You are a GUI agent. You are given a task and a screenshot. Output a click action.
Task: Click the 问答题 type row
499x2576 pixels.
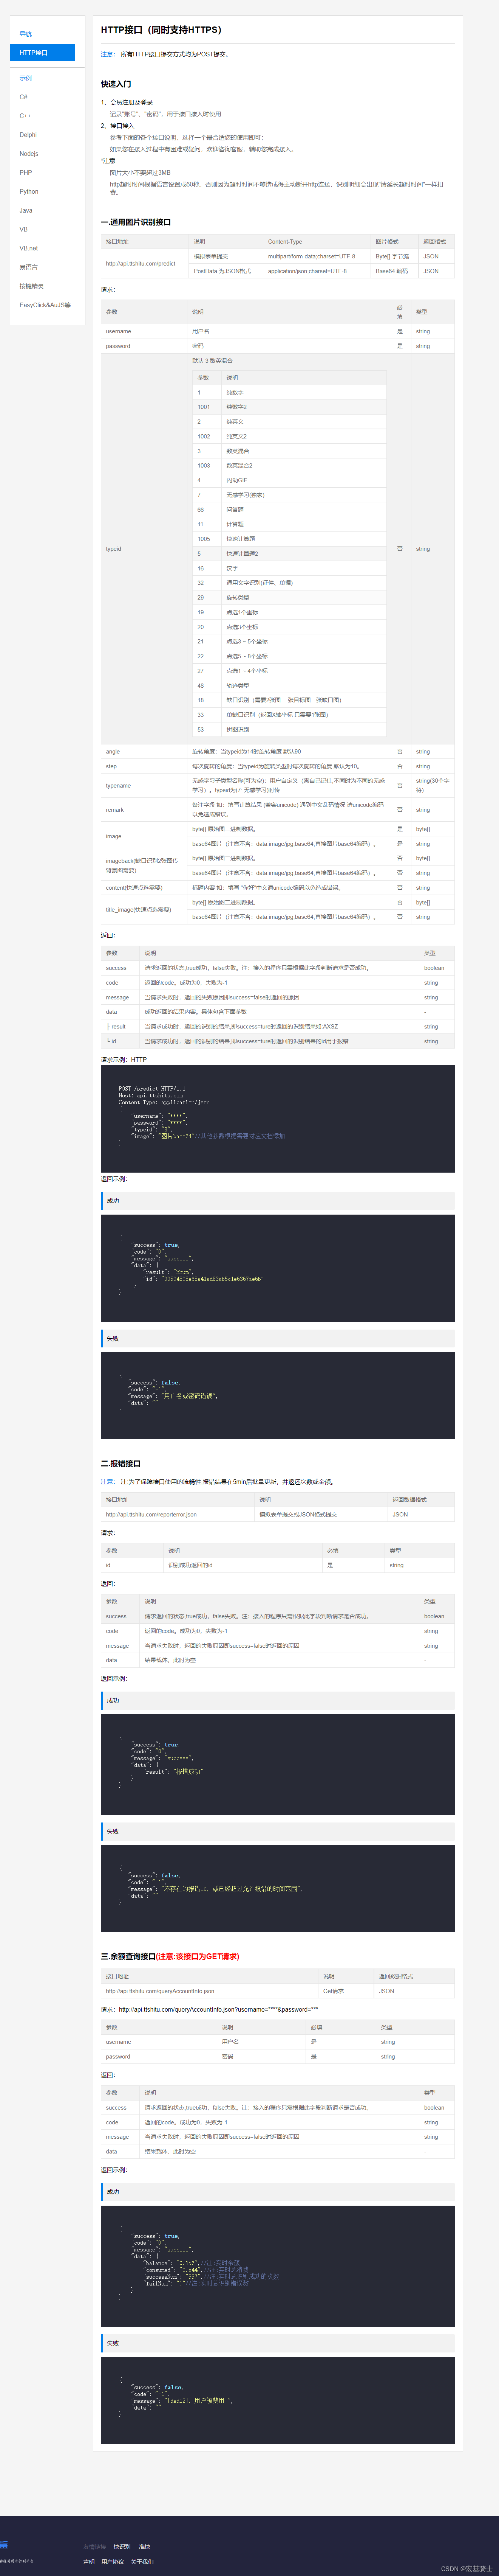coord(289,510)
